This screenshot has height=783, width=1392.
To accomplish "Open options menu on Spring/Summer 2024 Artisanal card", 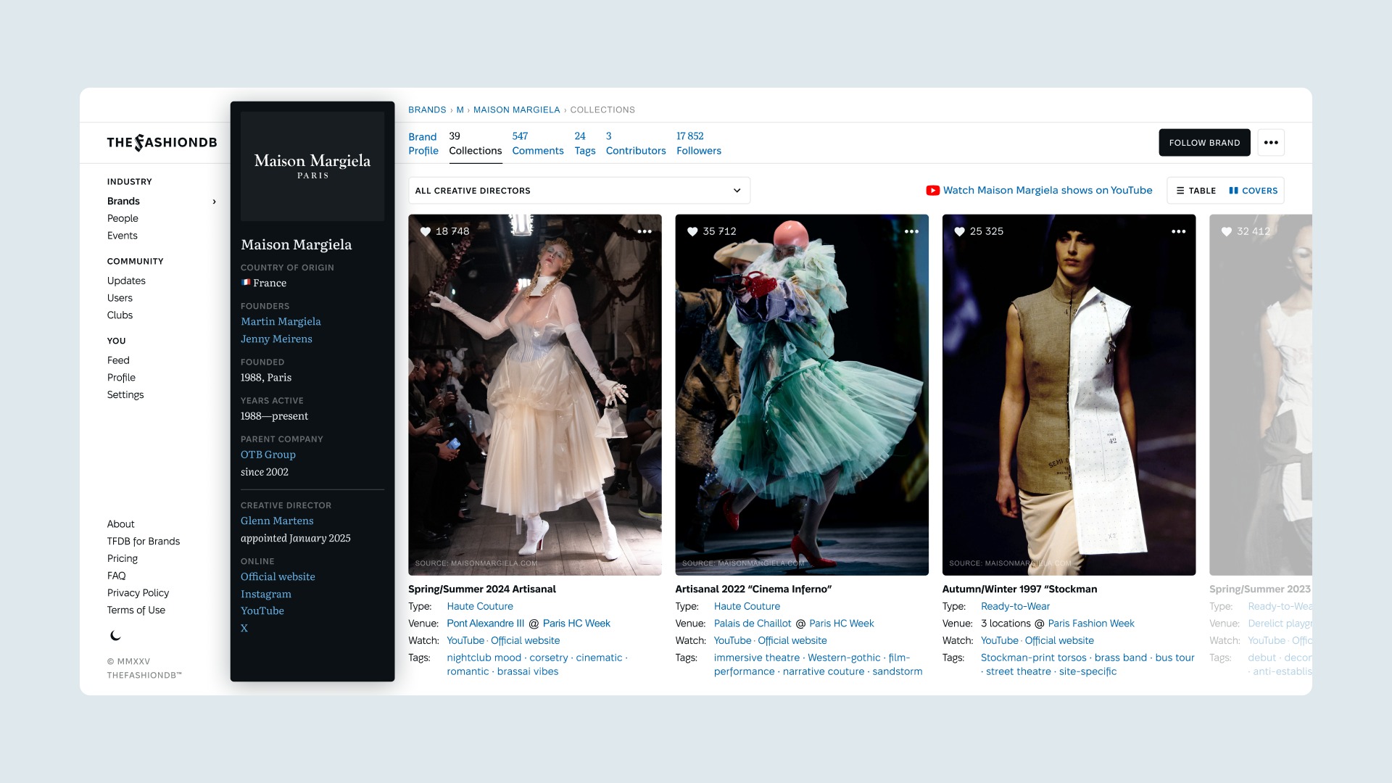I will (645, 231).
